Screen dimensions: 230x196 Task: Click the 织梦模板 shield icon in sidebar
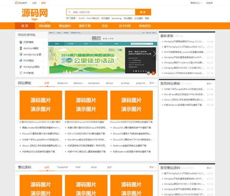(x=21, y=42)
